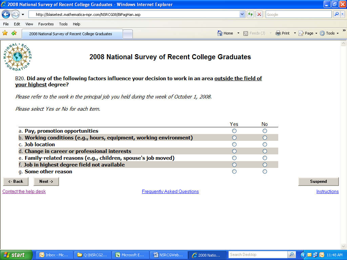This screenshot has width=347, height=260.
Task: Open a new blank browser tab
Action: click(x=128, y=34)
